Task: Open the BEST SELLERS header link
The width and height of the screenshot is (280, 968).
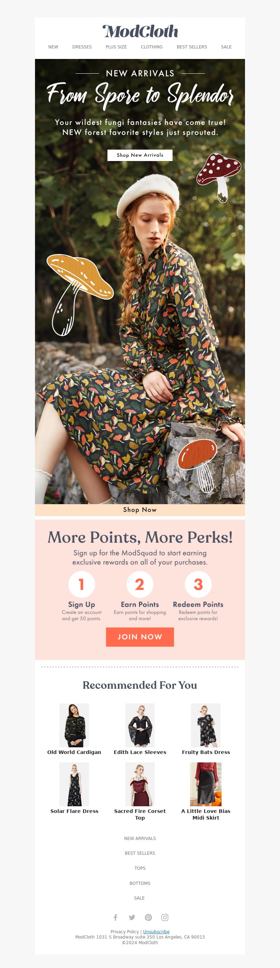Action: click(x=192, y=47)
